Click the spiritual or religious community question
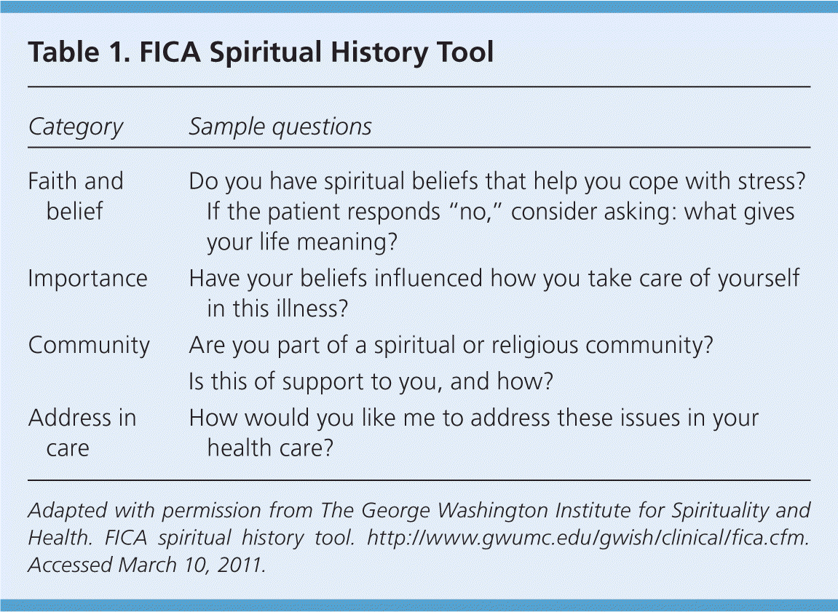Screen dimensions: 838x612 point(451,345)
